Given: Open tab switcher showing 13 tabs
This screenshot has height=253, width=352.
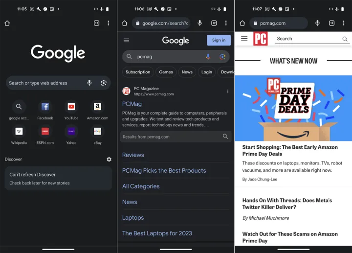Looking at the screenshot, I should click(x=331, y=23).
